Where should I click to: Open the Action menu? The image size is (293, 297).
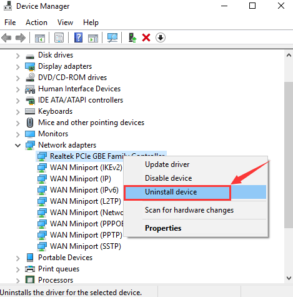pyautogui.click(x=36, y=23)
